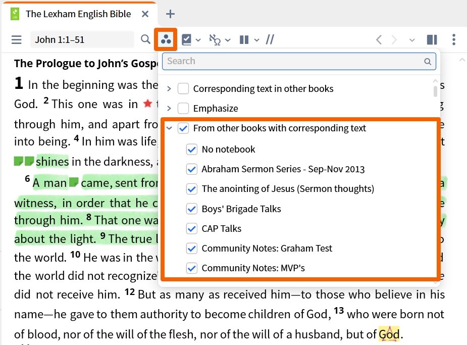Go forward with the right arrow

(394, 39)
